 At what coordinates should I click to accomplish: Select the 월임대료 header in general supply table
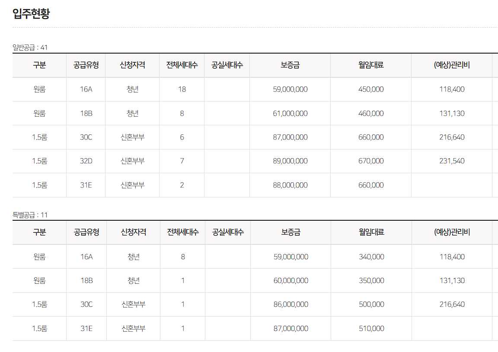pos(371,65)
